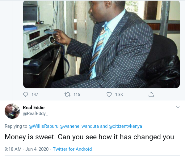Select the tweet text about money
Screen dimensions: 185x156
click(89, 137)
